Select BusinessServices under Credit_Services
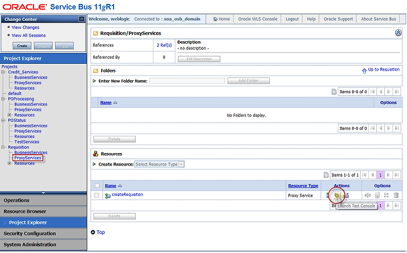407x253 pixels. 31,77
